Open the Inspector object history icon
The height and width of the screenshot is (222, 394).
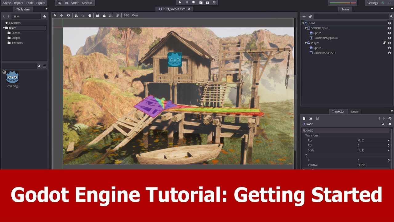pos(390,118)
